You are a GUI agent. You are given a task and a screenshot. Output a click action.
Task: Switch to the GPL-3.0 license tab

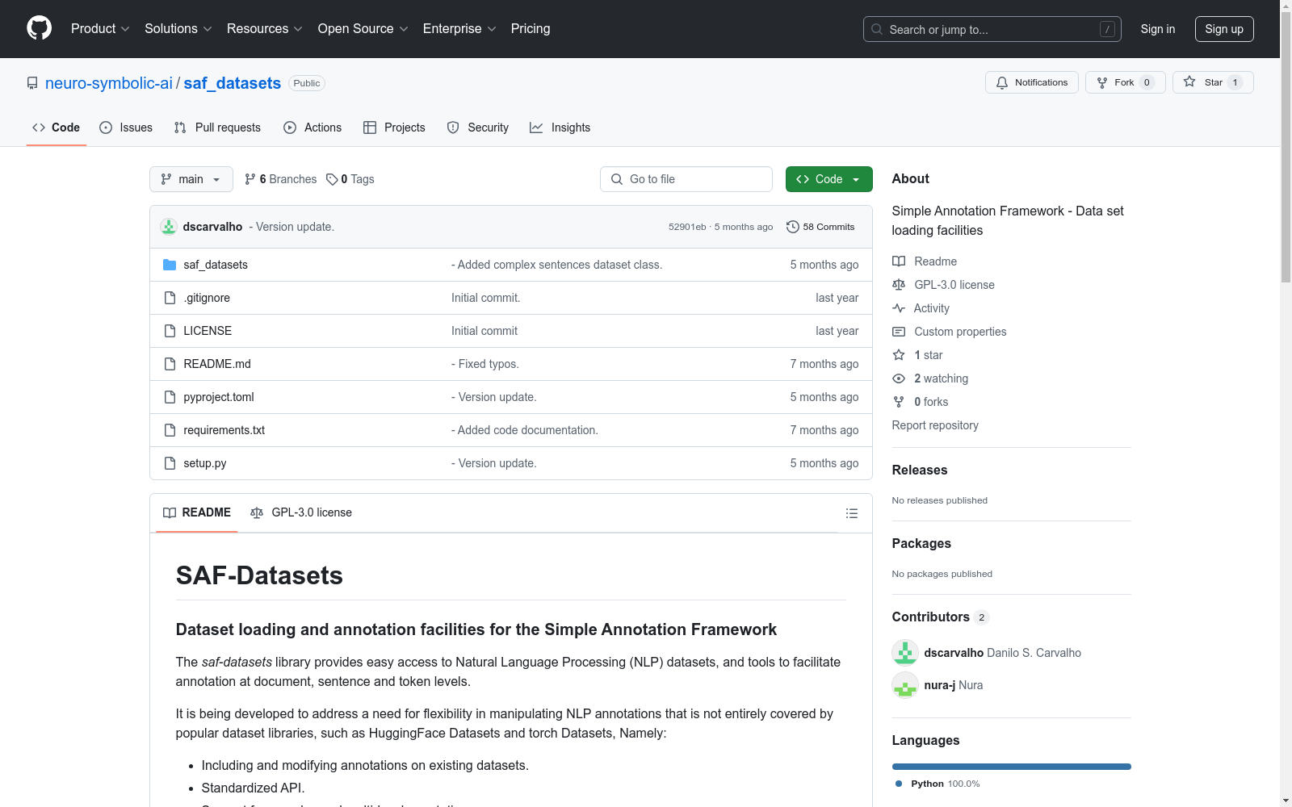[301, 512]
